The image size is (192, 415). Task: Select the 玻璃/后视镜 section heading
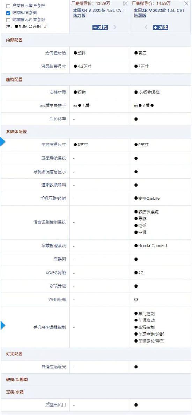17,380
